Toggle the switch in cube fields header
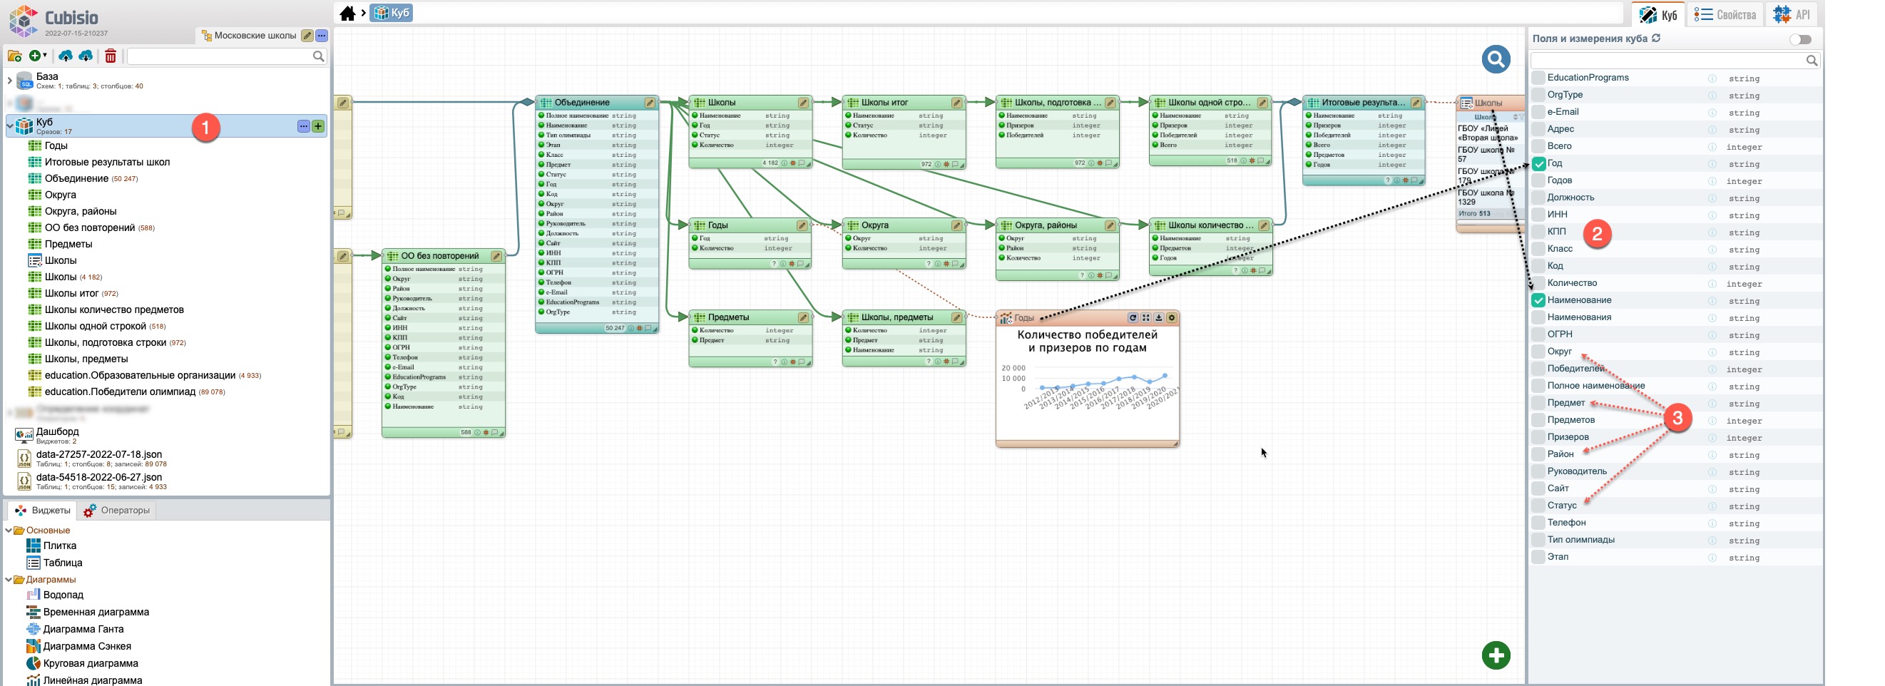 tap(1799, 39)
